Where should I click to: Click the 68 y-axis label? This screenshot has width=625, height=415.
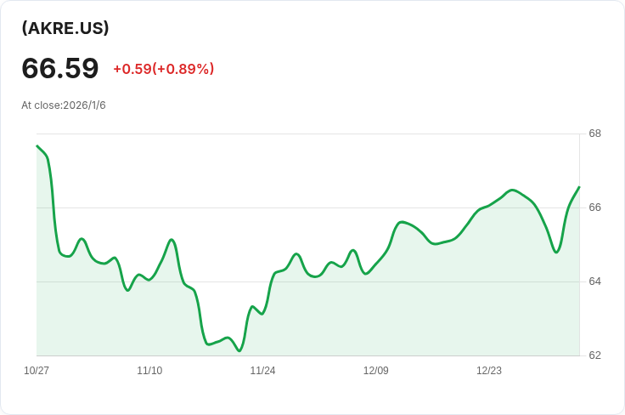tap(594, 134)
